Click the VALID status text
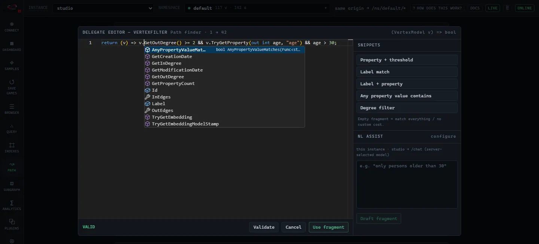Viewport: 539px width, 244px height. [89, 227]
